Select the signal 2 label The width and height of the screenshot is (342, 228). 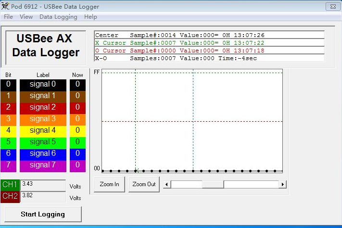(43, 108)
